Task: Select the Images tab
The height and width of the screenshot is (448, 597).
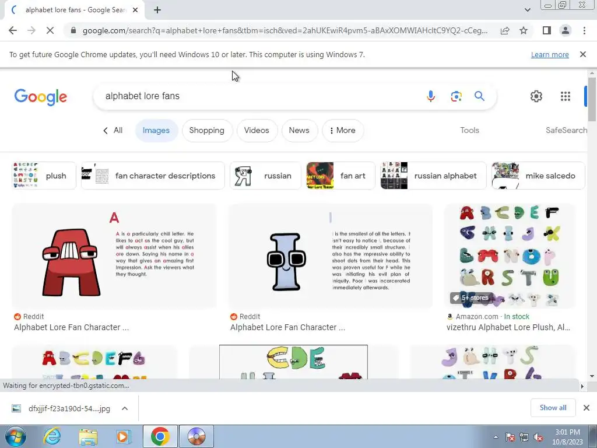Action: 156,130
